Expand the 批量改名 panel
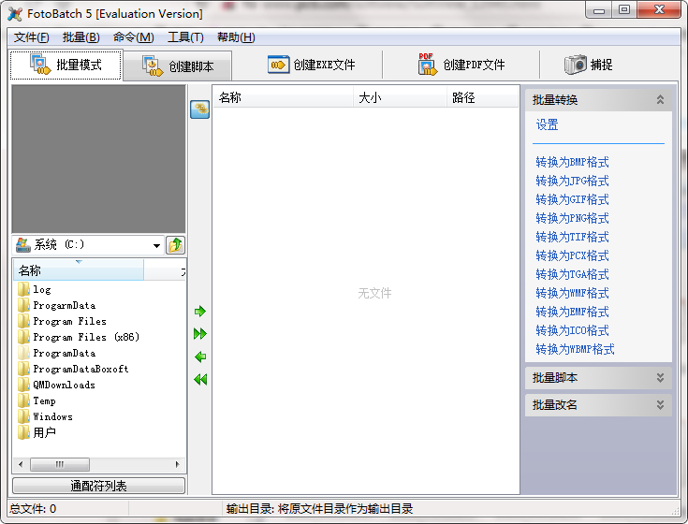Image resolution: width=688 pixels, height=524 pixels. pos(660,405)
